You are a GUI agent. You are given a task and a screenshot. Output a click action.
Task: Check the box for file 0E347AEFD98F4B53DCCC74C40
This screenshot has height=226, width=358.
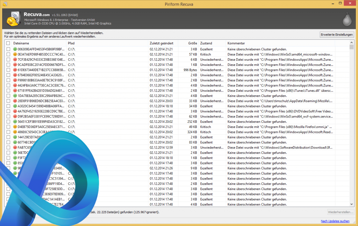click(x=8, y=54)
